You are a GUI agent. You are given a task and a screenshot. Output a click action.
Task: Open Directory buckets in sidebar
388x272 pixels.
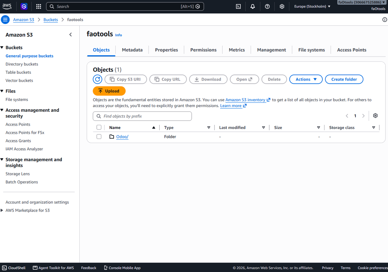(x=22, y=64)
